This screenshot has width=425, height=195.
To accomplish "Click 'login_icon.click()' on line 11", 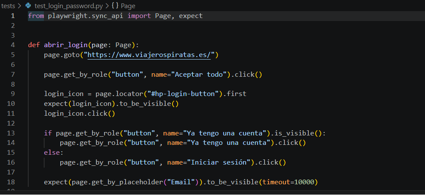I will [x=80, y=114].
